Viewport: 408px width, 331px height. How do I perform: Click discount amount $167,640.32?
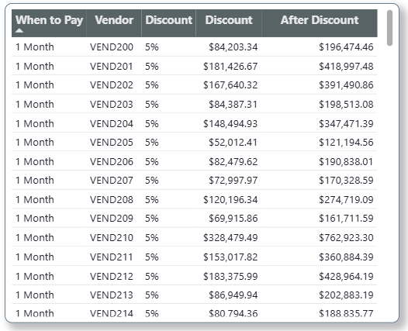[x=230, y=85]
